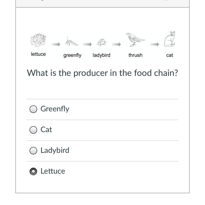Pick the Ladybird radio button

33,151
